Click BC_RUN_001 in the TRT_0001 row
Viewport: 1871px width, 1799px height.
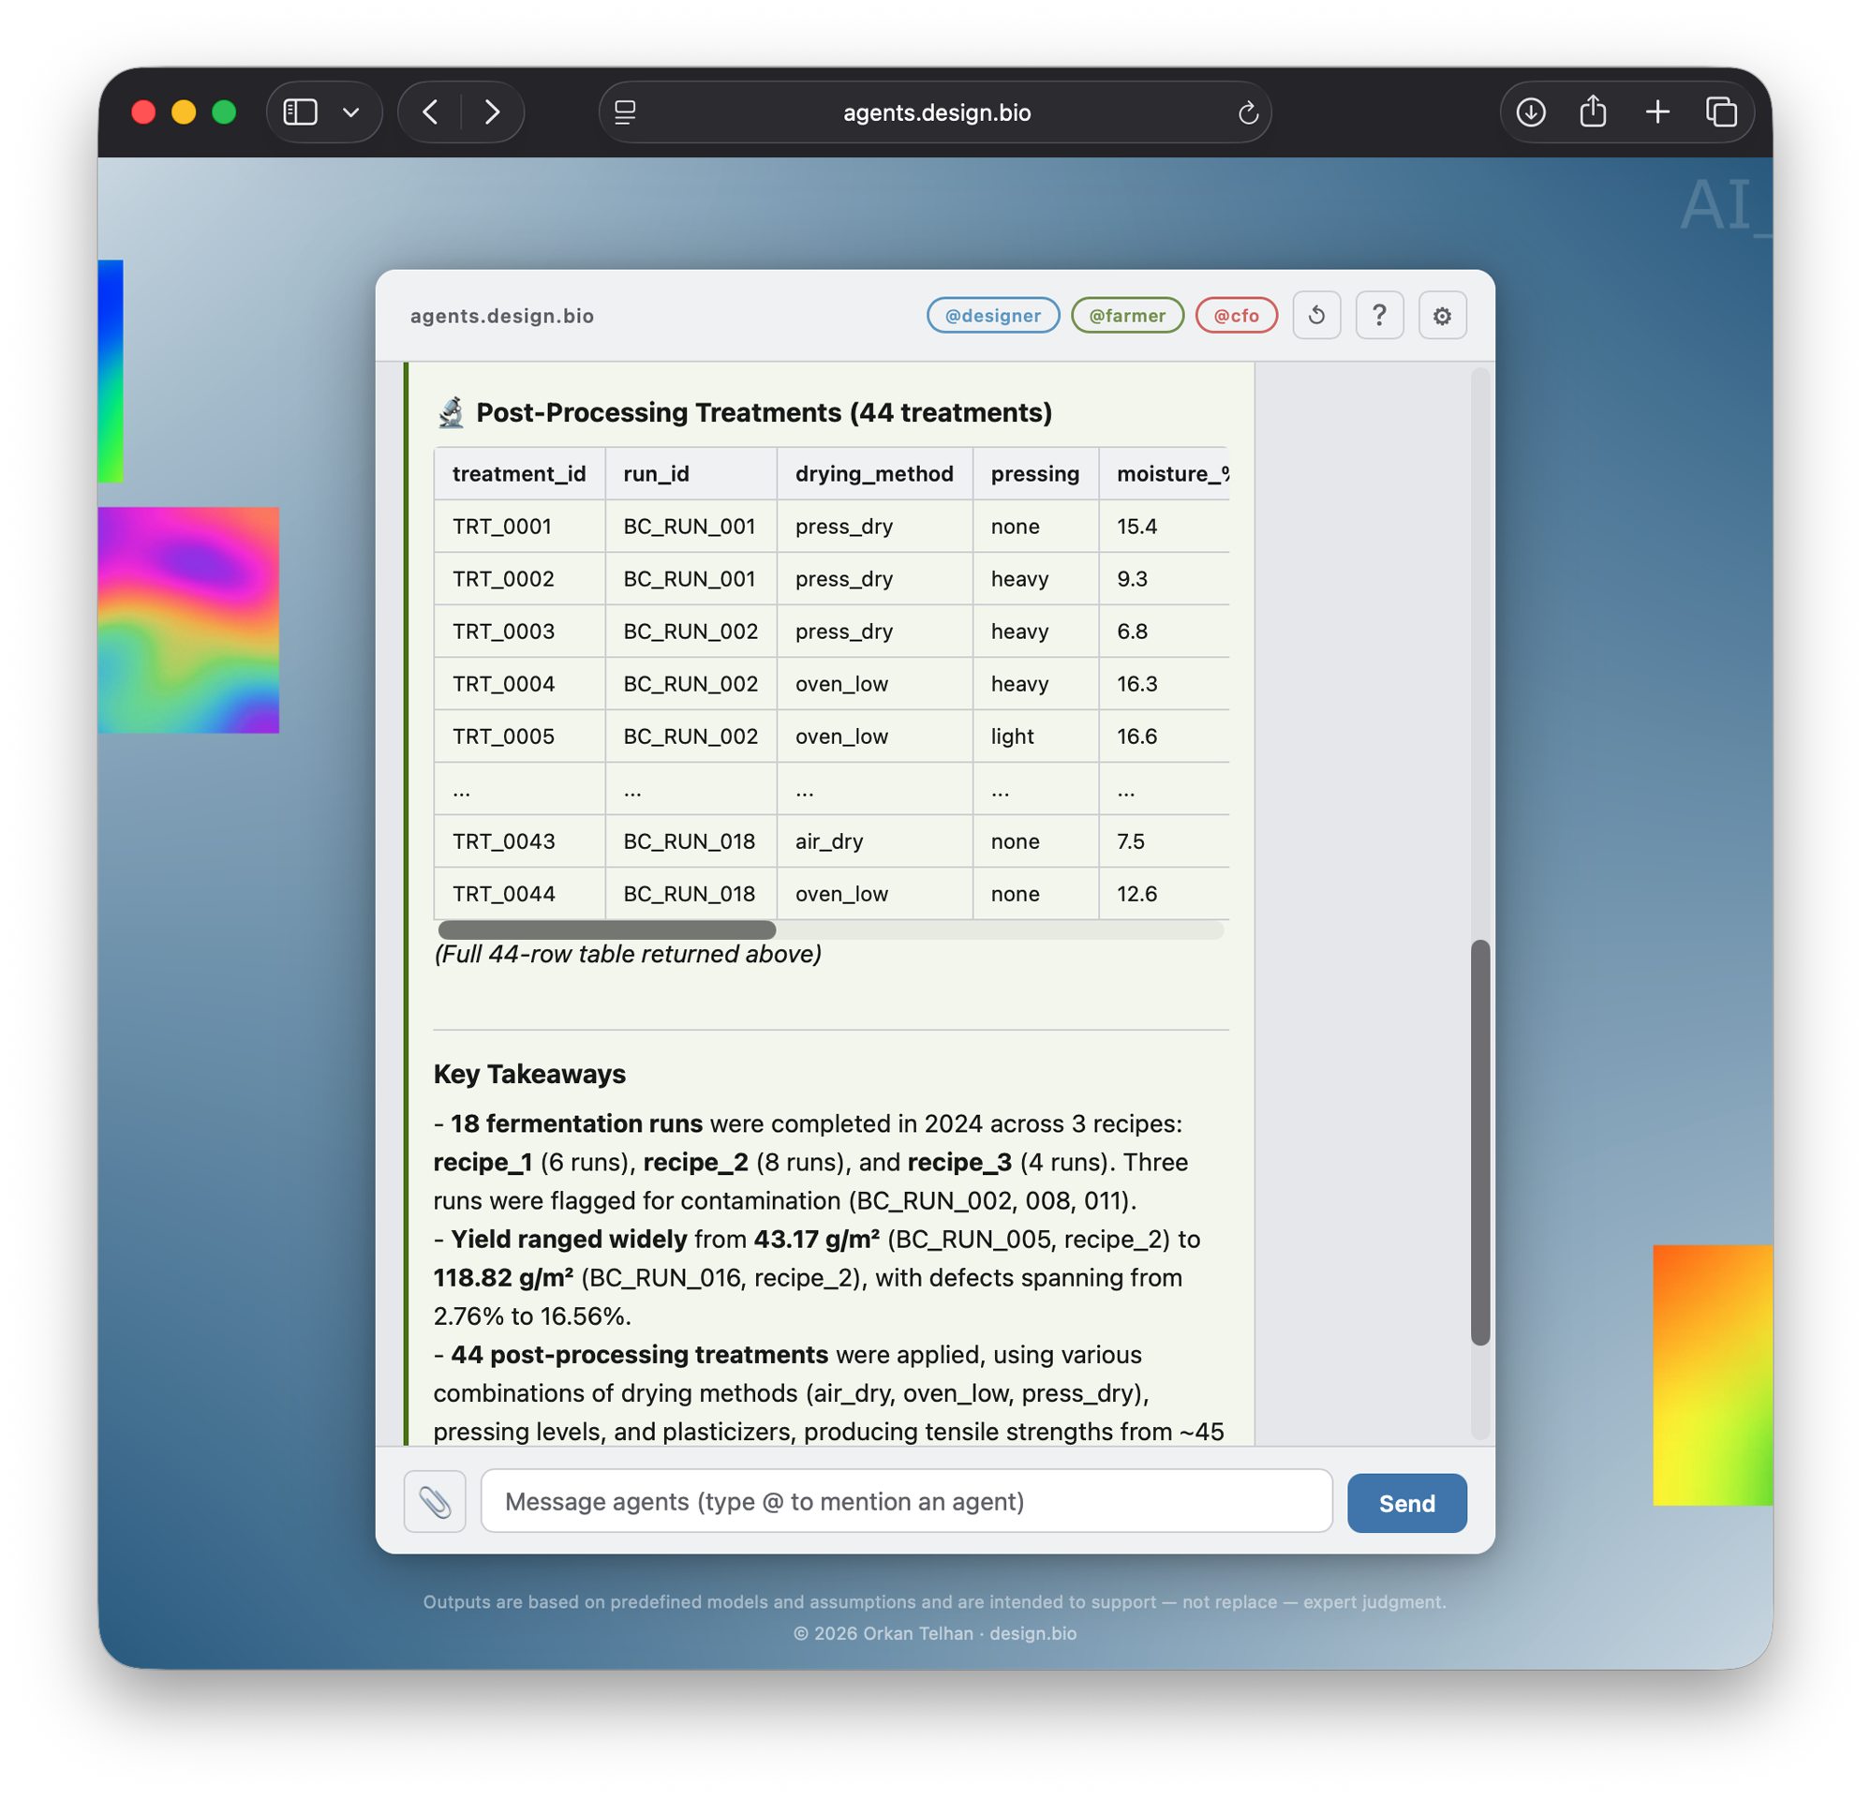[691, 527]
